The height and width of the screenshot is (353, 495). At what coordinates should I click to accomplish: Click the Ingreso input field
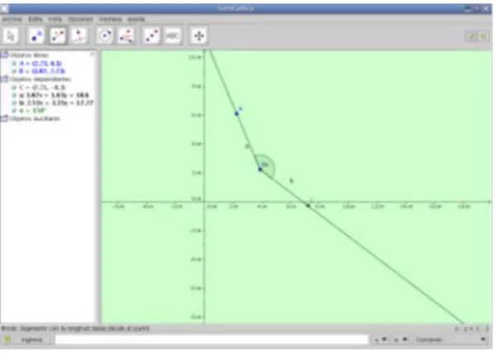point(212,340)
